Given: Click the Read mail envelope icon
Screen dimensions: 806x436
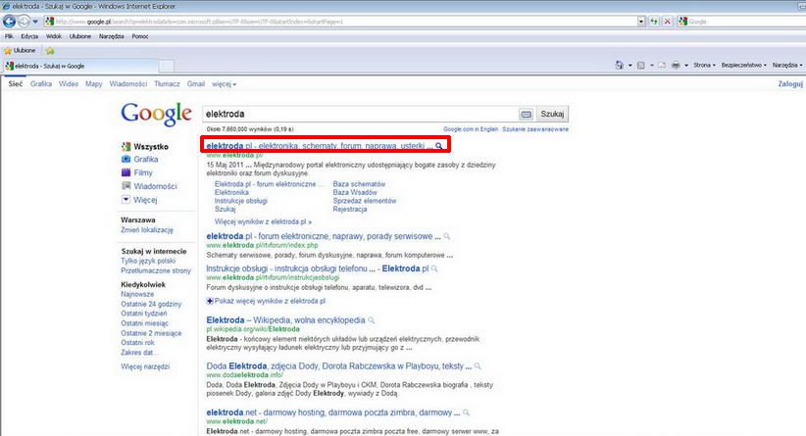Looking at the screenshot, I should [x=662, y=66].
